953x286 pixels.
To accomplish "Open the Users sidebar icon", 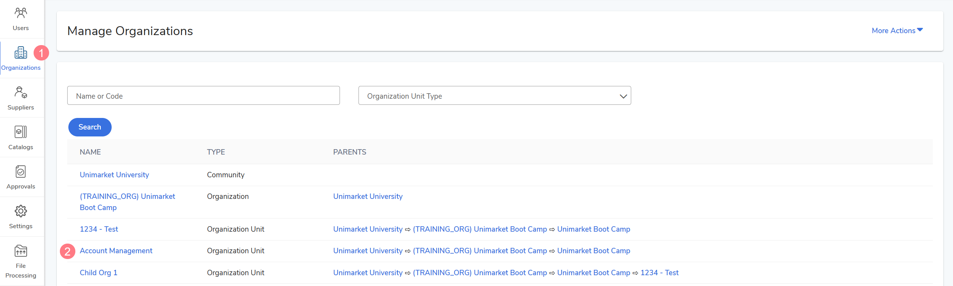I will [21, 13].
